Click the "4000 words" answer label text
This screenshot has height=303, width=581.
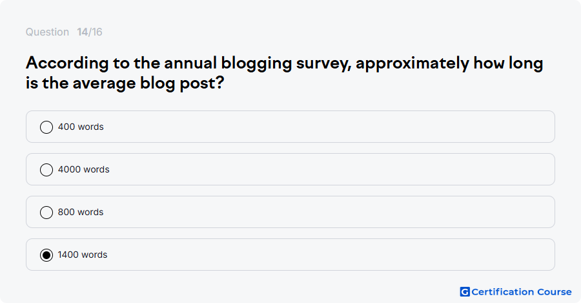[84, 169]
